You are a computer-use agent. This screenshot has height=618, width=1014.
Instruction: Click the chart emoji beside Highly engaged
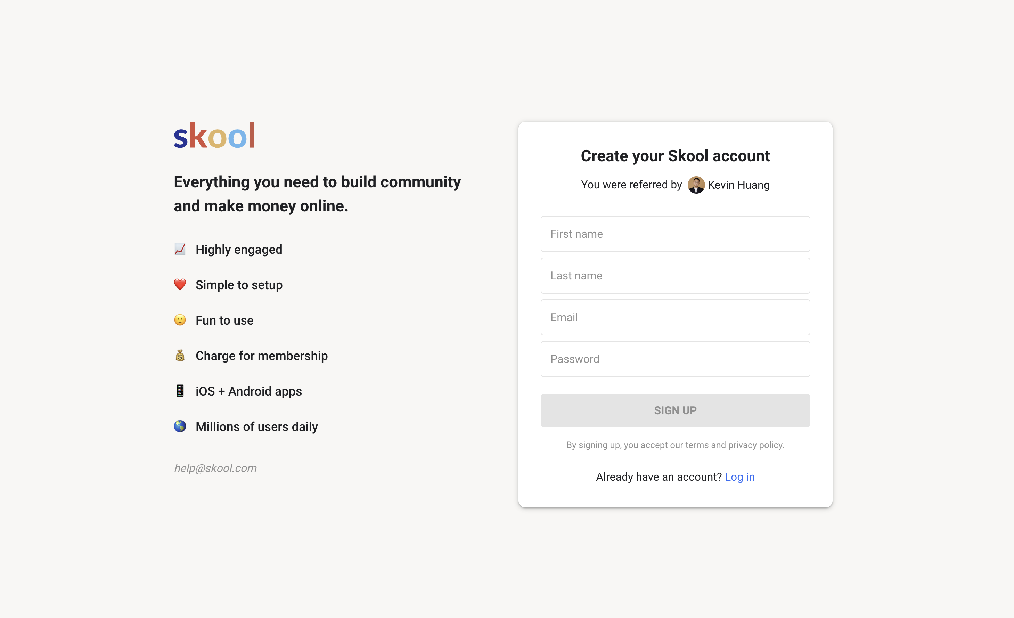(180, 249)
